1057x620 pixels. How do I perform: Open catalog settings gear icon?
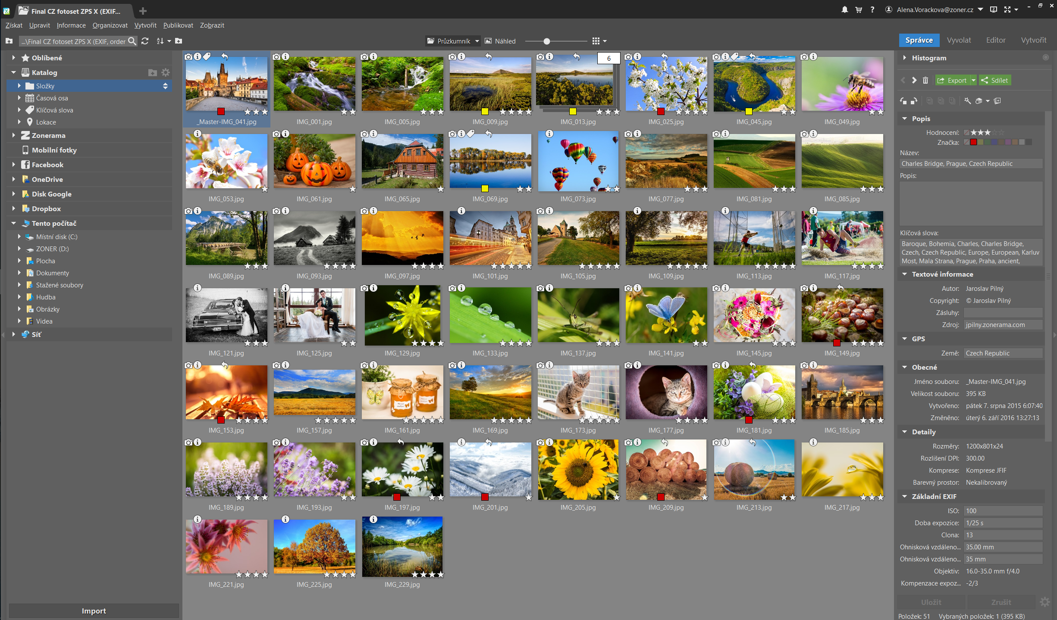(166, 72)
